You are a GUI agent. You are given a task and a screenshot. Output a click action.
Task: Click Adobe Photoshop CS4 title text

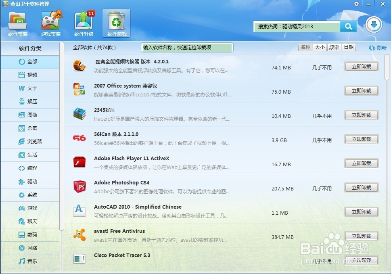(121, 182)
